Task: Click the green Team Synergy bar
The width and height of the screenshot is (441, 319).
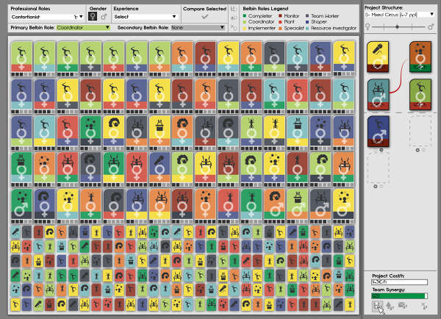Action: [x=399, y=296]
